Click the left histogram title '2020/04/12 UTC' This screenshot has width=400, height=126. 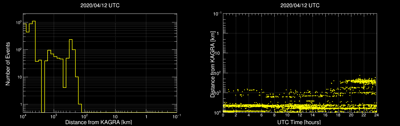pyautogui.click(x=100, y=6)
